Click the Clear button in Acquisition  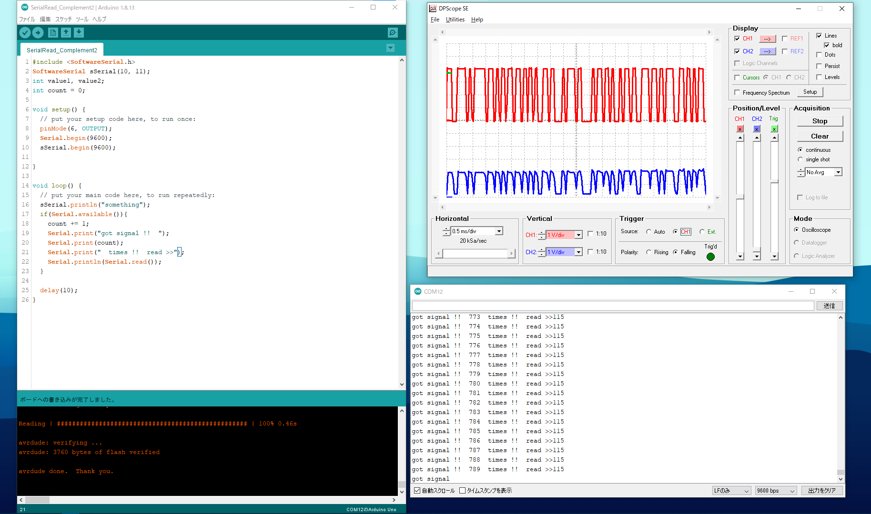click(820, 136)
